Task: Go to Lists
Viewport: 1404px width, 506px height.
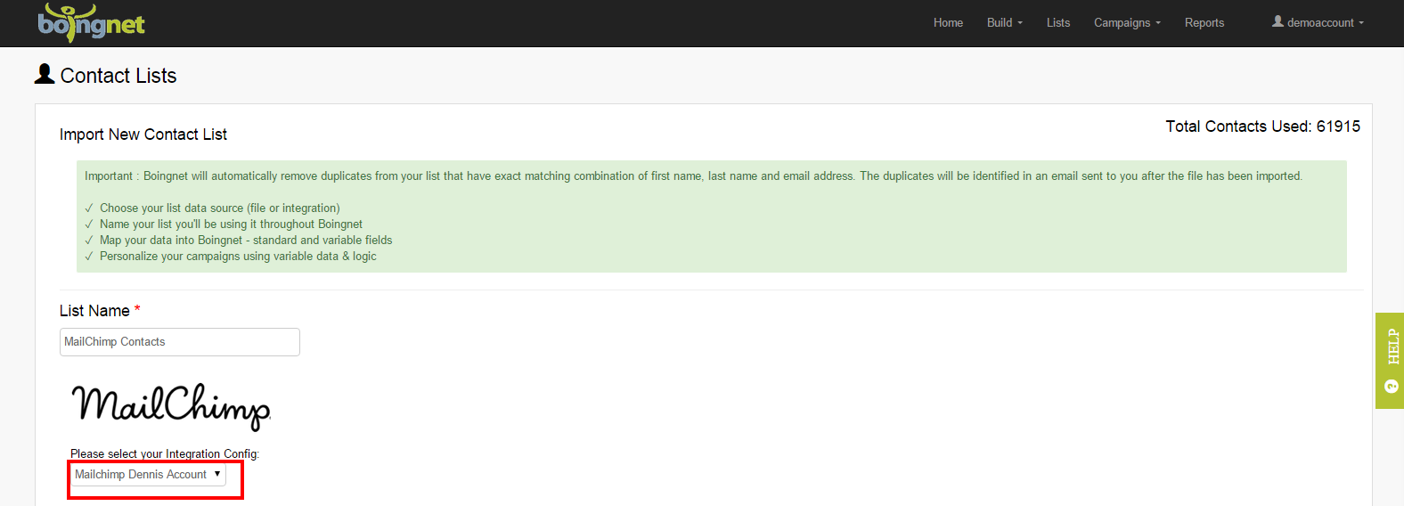Action: (x=1058, y=23)
